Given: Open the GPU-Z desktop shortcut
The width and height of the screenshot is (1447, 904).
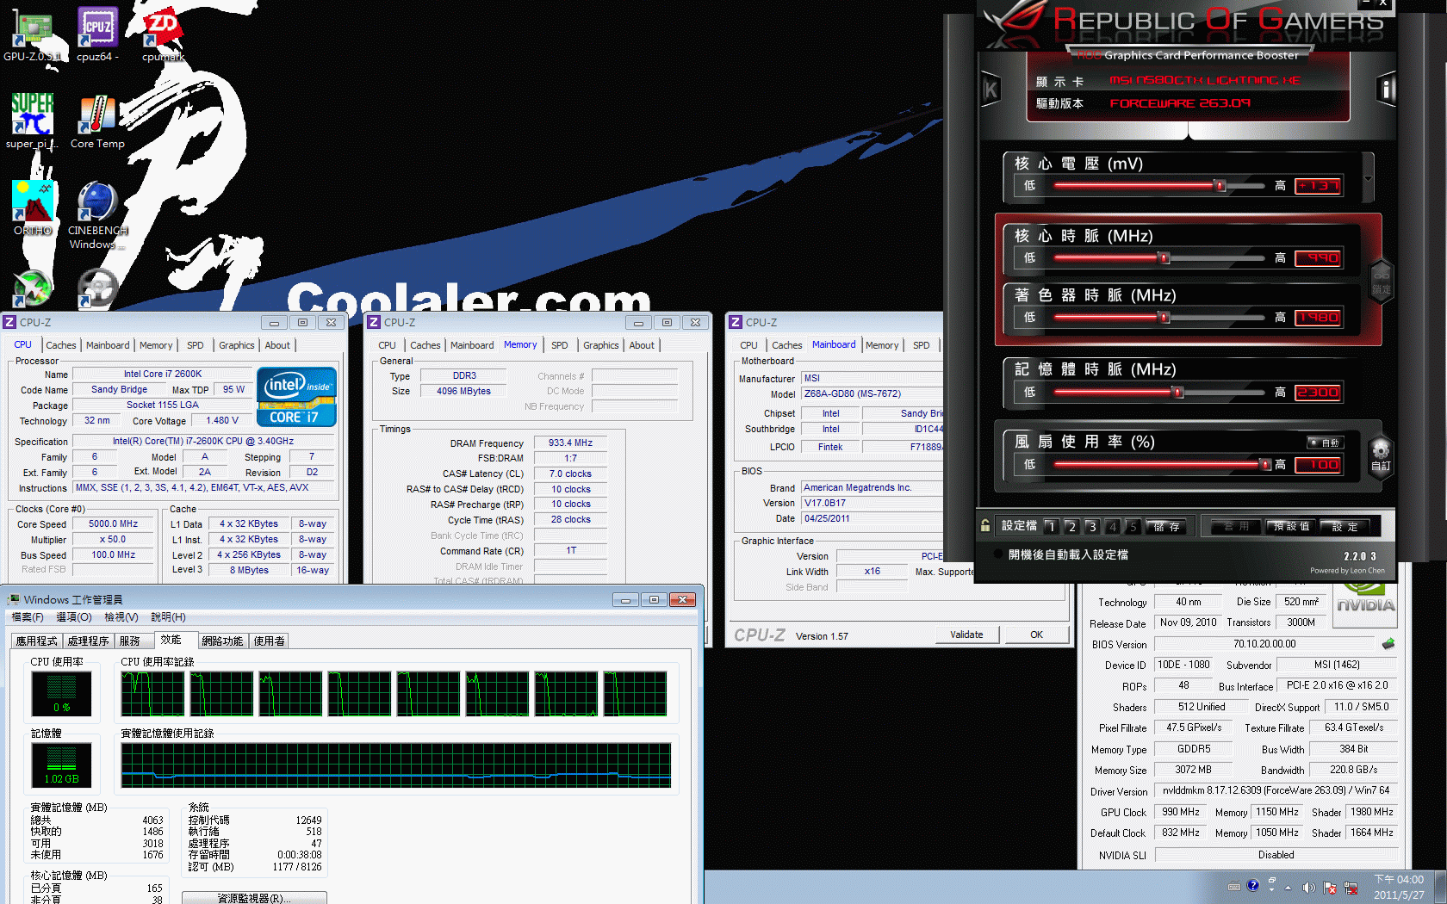Looking at the screenshot, I should 32,34.
